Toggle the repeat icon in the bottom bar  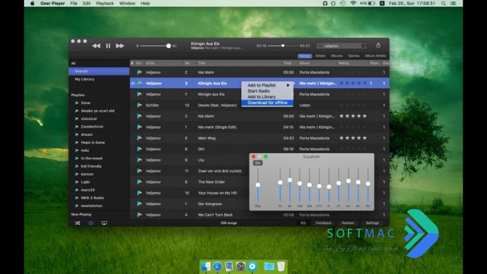coord(91,223)
